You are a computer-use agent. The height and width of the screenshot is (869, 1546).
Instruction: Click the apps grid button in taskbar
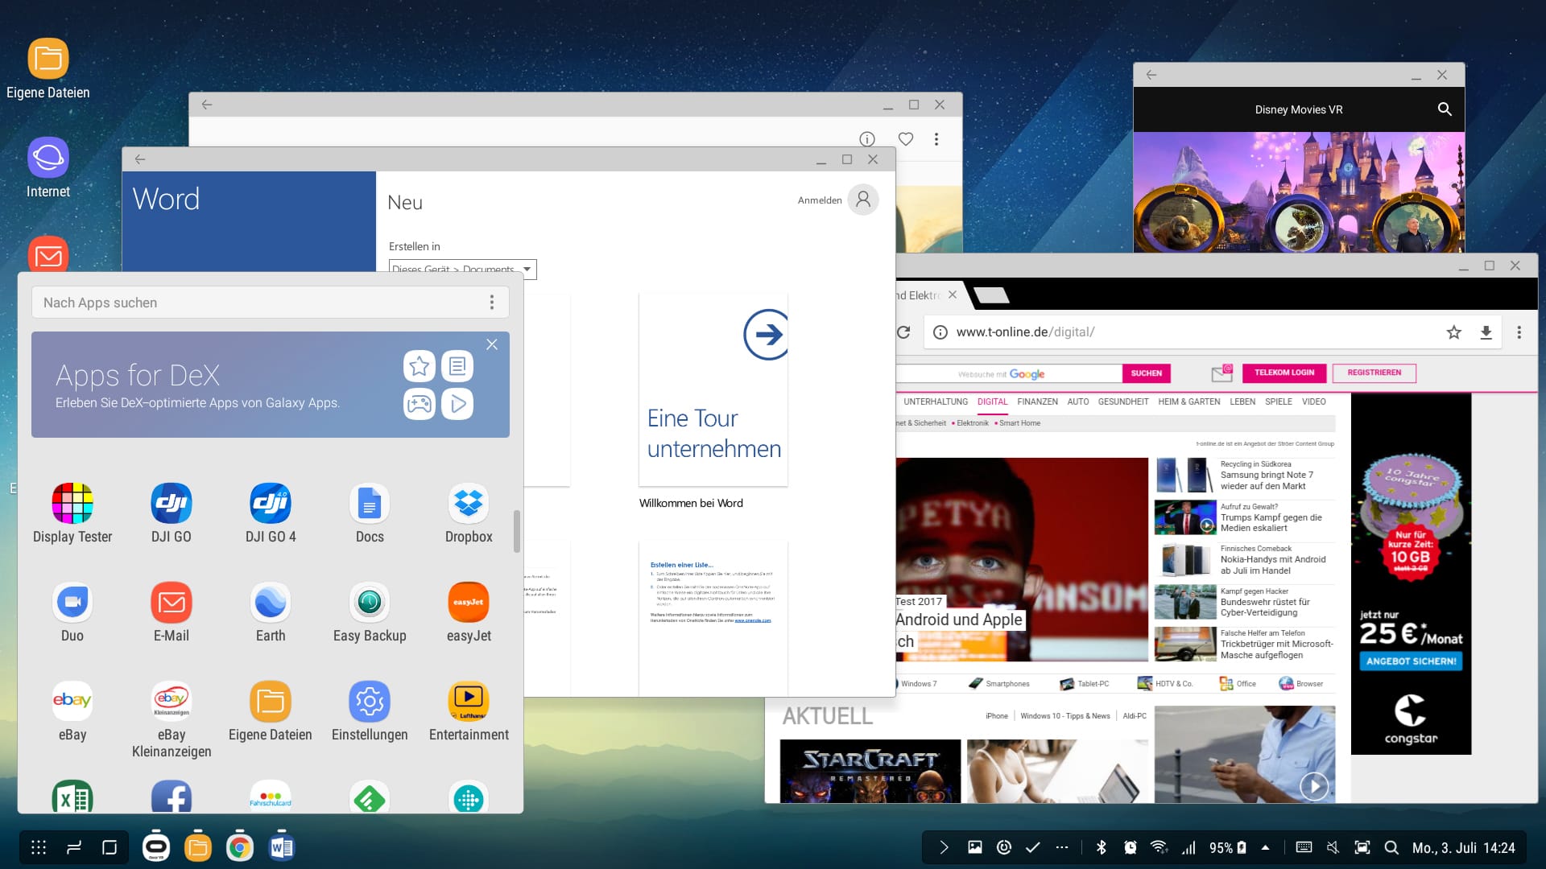point(39,847)
